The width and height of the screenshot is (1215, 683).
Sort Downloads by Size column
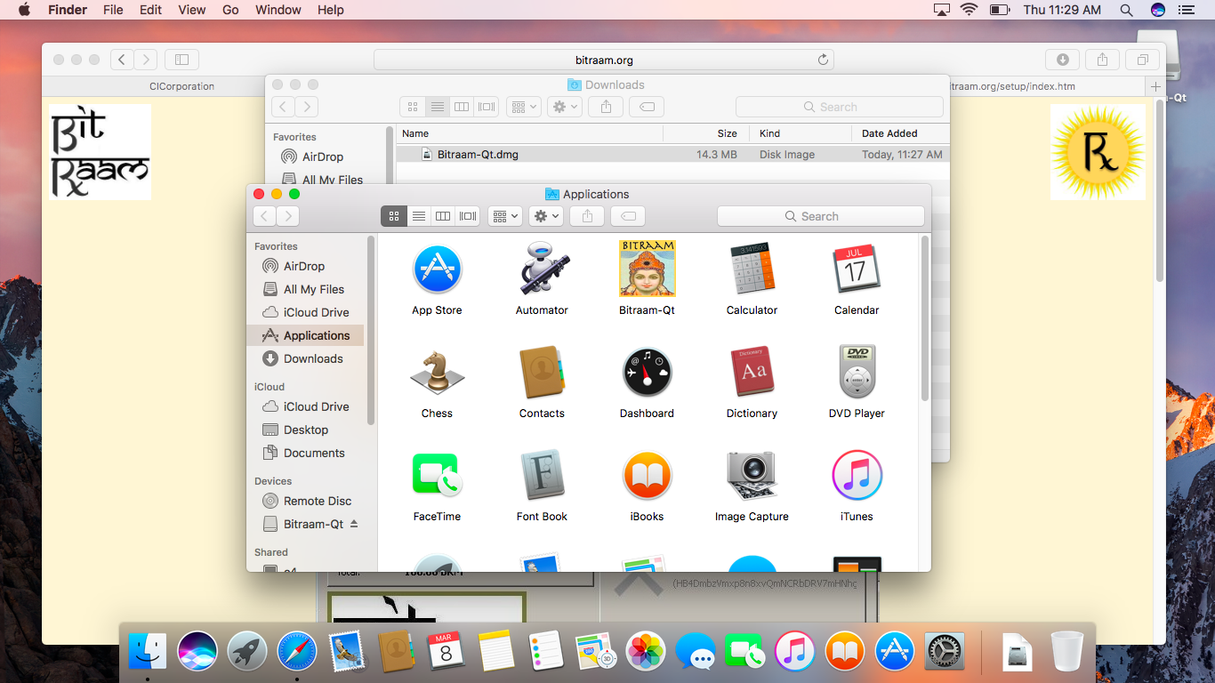coord(707,133)
